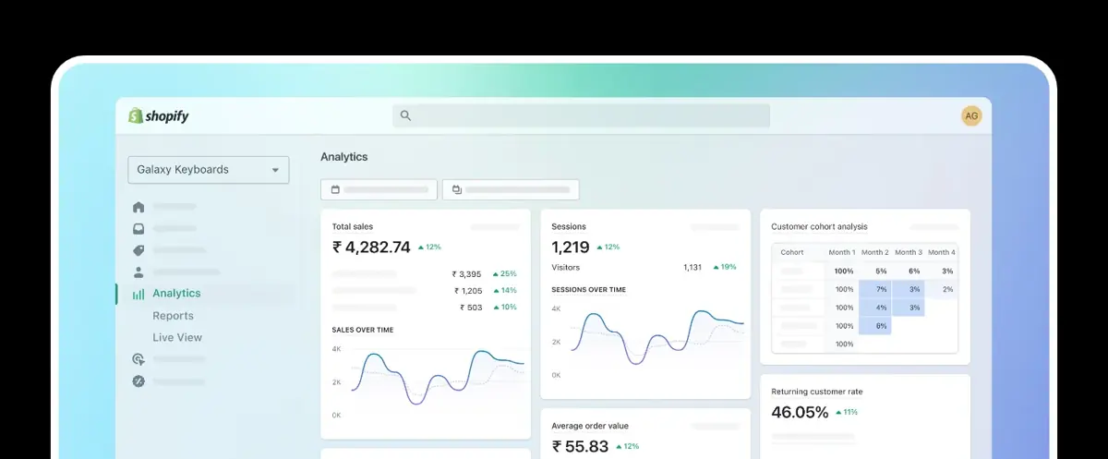Click the 2% cell in cohort table
The height and width of the screenshot is (459, 1108).
[x=941, y=289]
